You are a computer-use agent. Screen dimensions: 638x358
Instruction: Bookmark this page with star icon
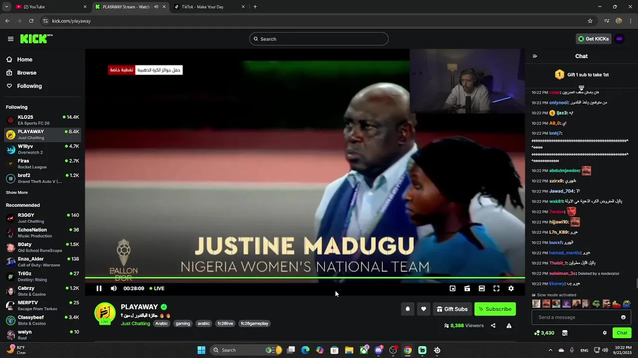pyautogui.click(x=590, y=21)
